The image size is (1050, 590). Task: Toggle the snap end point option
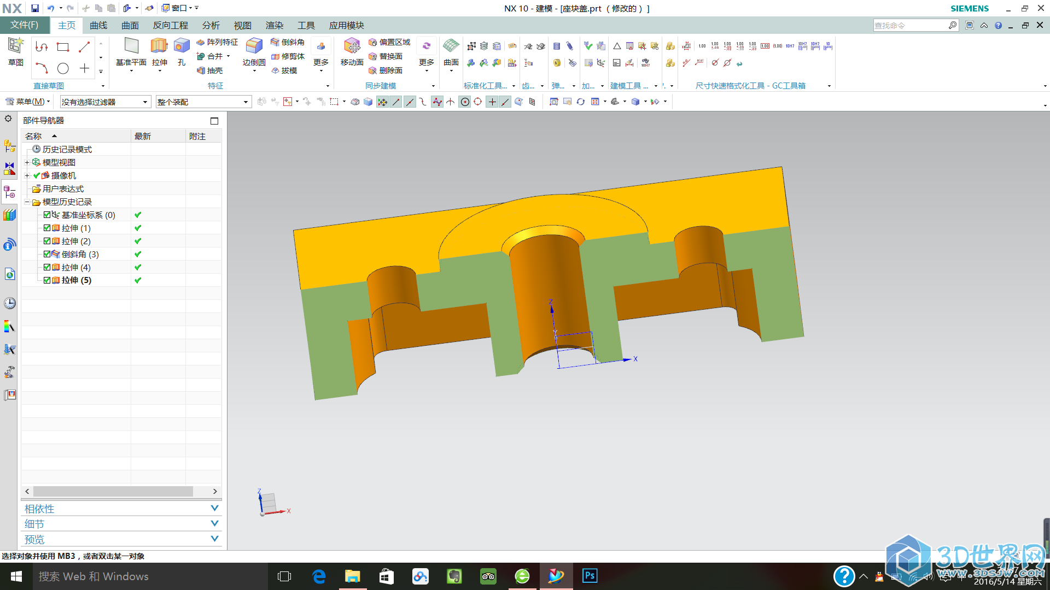(396, 102)
